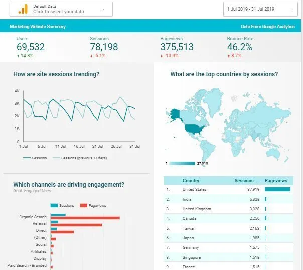Click the Users scorecard value
Image resolution: width=303 pixels, height=270 pixels.
[x=30, y=47]
